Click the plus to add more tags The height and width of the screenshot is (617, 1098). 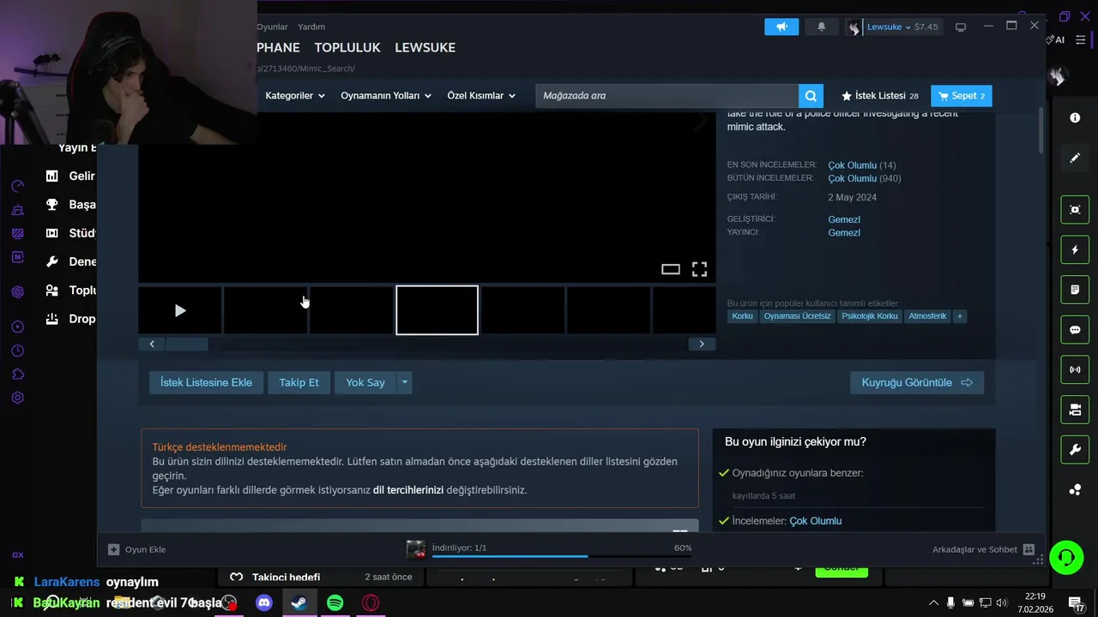pos(960,316)
